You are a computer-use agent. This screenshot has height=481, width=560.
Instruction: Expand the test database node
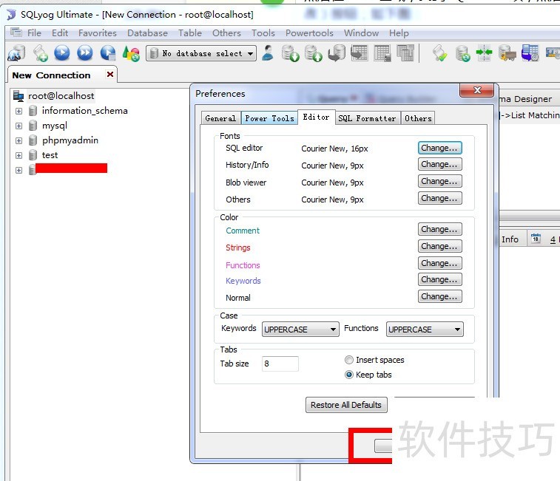tap(18, 156)
